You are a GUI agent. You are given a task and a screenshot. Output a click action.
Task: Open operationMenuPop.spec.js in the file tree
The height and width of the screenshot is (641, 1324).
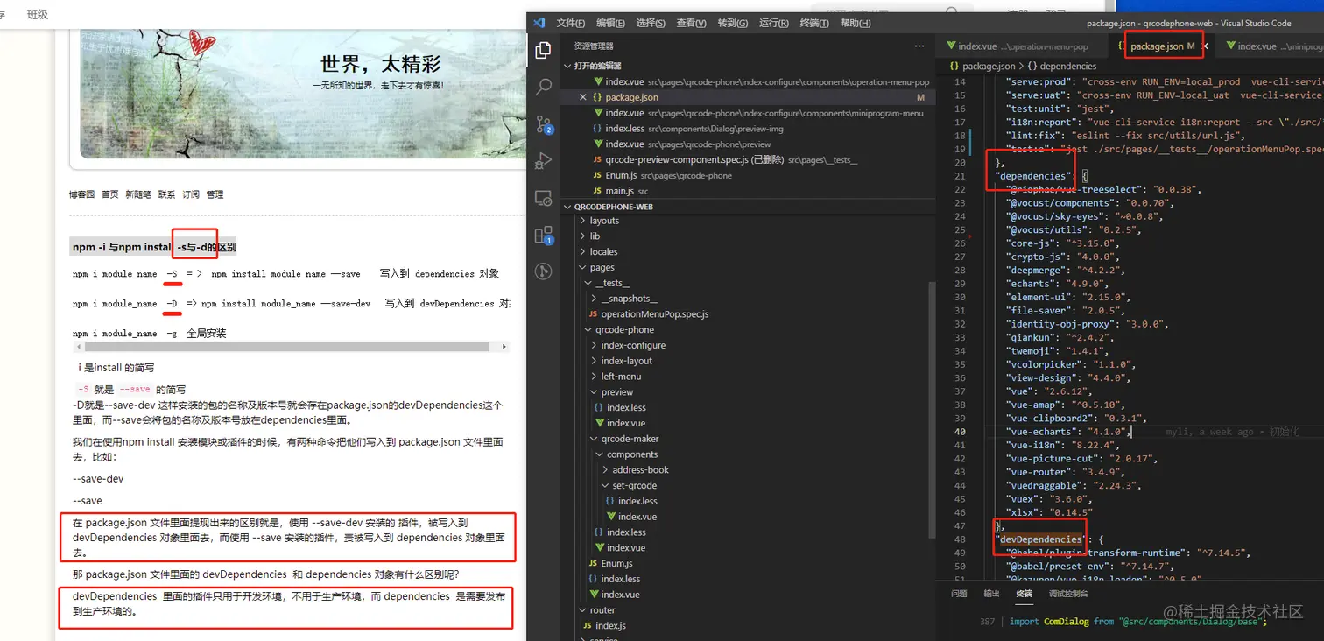click(654, 314)
